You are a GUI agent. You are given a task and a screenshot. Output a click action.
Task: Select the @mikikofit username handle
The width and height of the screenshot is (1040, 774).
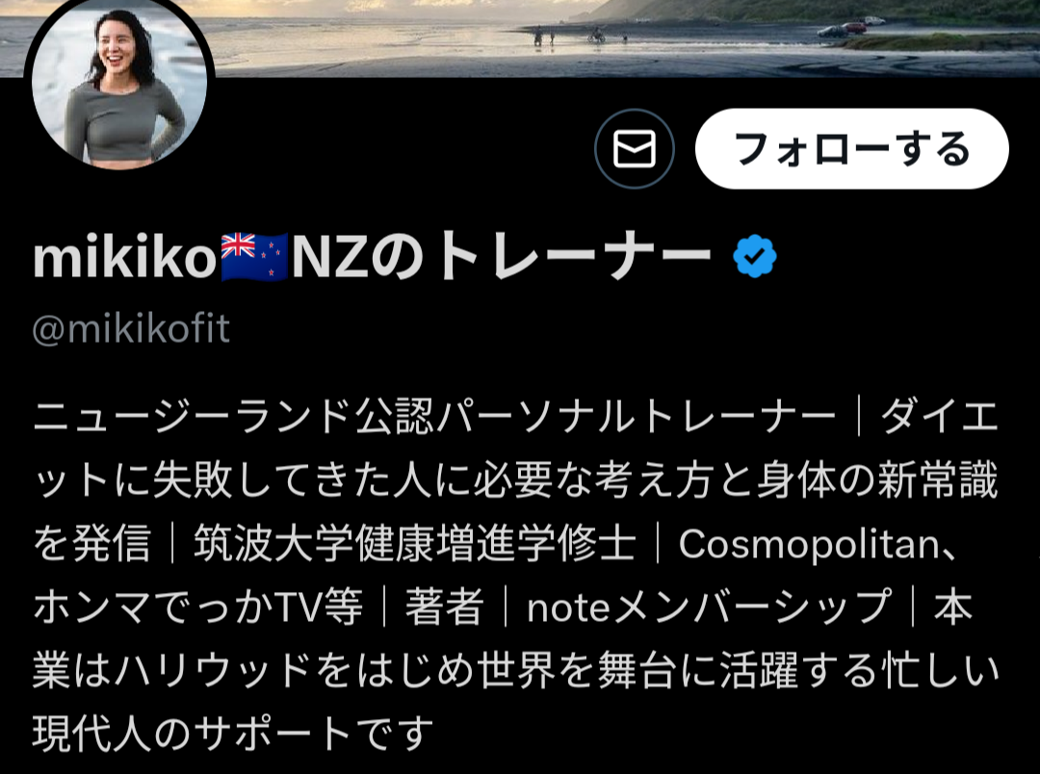tap(131, 329)
